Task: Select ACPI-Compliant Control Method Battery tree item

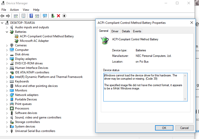Action: point(47,36)
